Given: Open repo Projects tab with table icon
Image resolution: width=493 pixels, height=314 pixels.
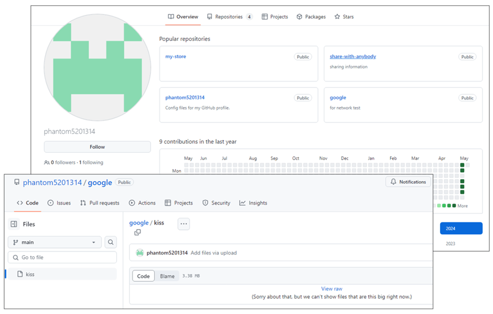Looking at the screenshot, I should (179, 203).
